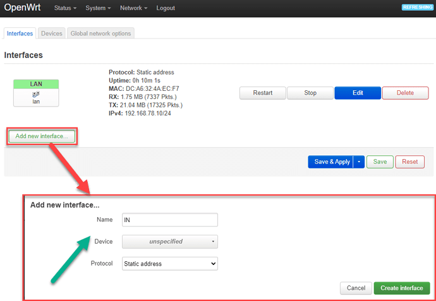Image resolution: width=436 pixels, height=301 pixels.
Task: Delete the LAN interface
Action: click(x=405, y=93)
